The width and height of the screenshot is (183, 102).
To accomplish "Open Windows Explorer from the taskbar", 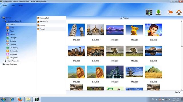I will 28,99.
